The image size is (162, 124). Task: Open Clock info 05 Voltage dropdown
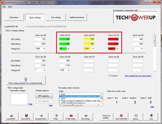[x=44, y=70]
